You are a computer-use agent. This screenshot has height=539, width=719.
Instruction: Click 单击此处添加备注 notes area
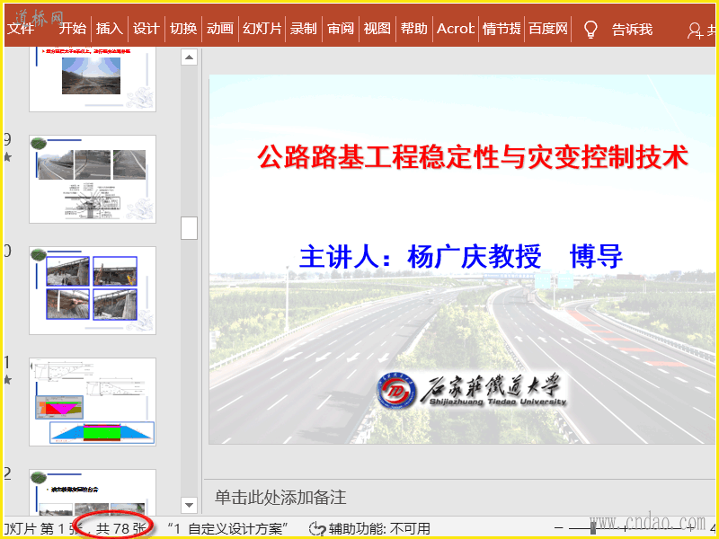pyautogui.click(x=280, y=498)
